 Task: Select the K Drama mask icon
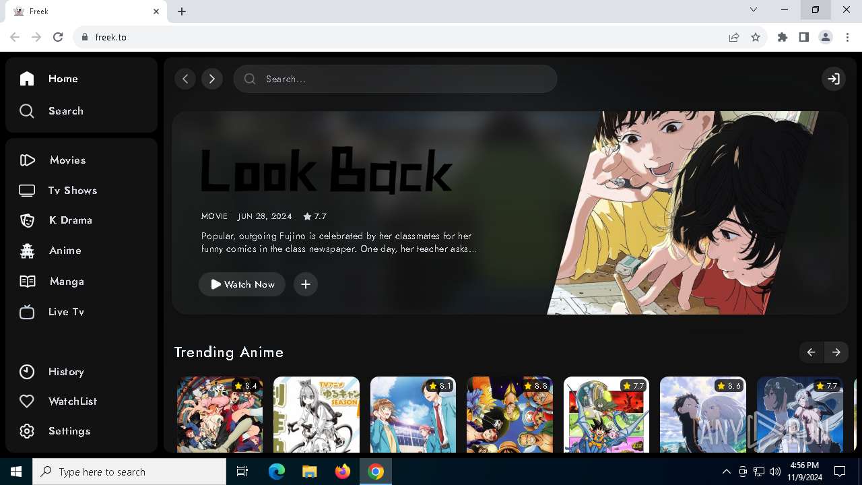coord(27,220)
